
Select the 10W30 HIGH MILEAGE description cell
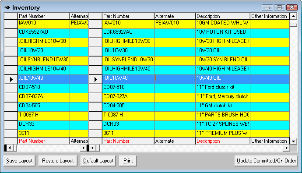(223, 42)
